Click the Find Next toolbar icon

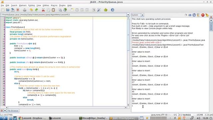coord(65,10)
